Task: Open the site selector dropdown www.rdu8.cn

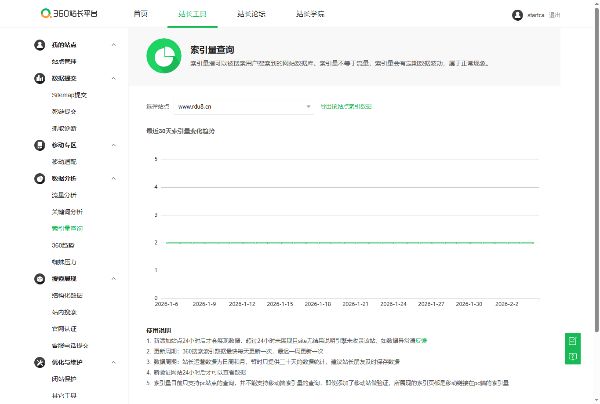Action: (x=244, y=107)
